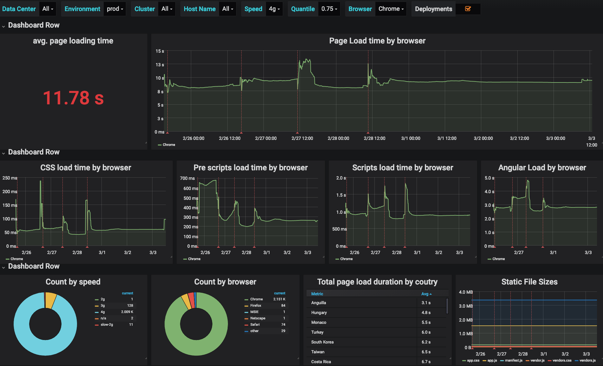603x366 pixels.
Task: Sort table by the Avg column header
Action: 426,294
